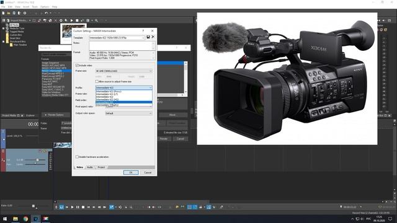Click the audio track Vol slider
The image size is (397, 223).
[37, 160]
